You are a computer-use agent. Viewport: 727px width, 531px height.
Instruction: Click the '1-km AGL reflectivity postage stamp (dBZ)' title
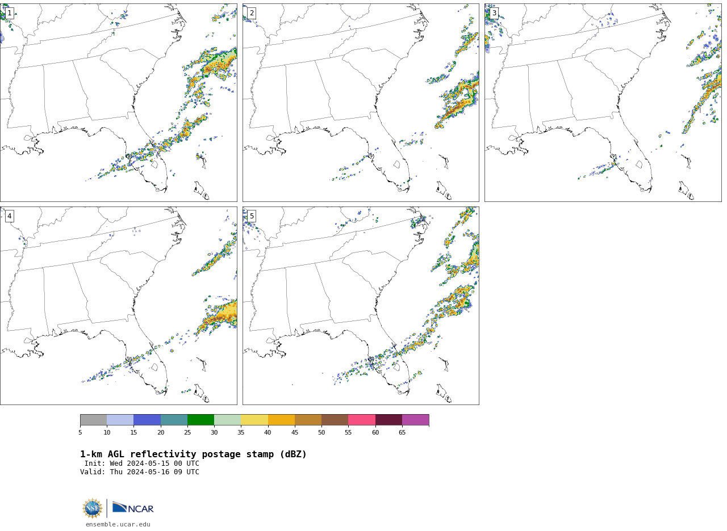click(193, 454)
